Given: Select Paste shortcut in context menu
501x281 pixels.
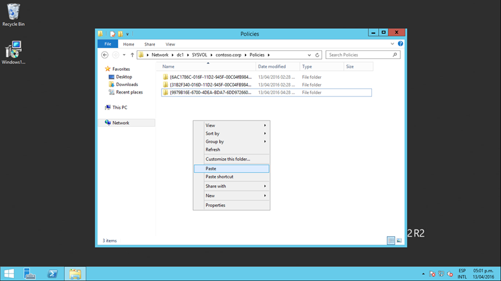Looking at the screenshot, I should tap(231, 176).
